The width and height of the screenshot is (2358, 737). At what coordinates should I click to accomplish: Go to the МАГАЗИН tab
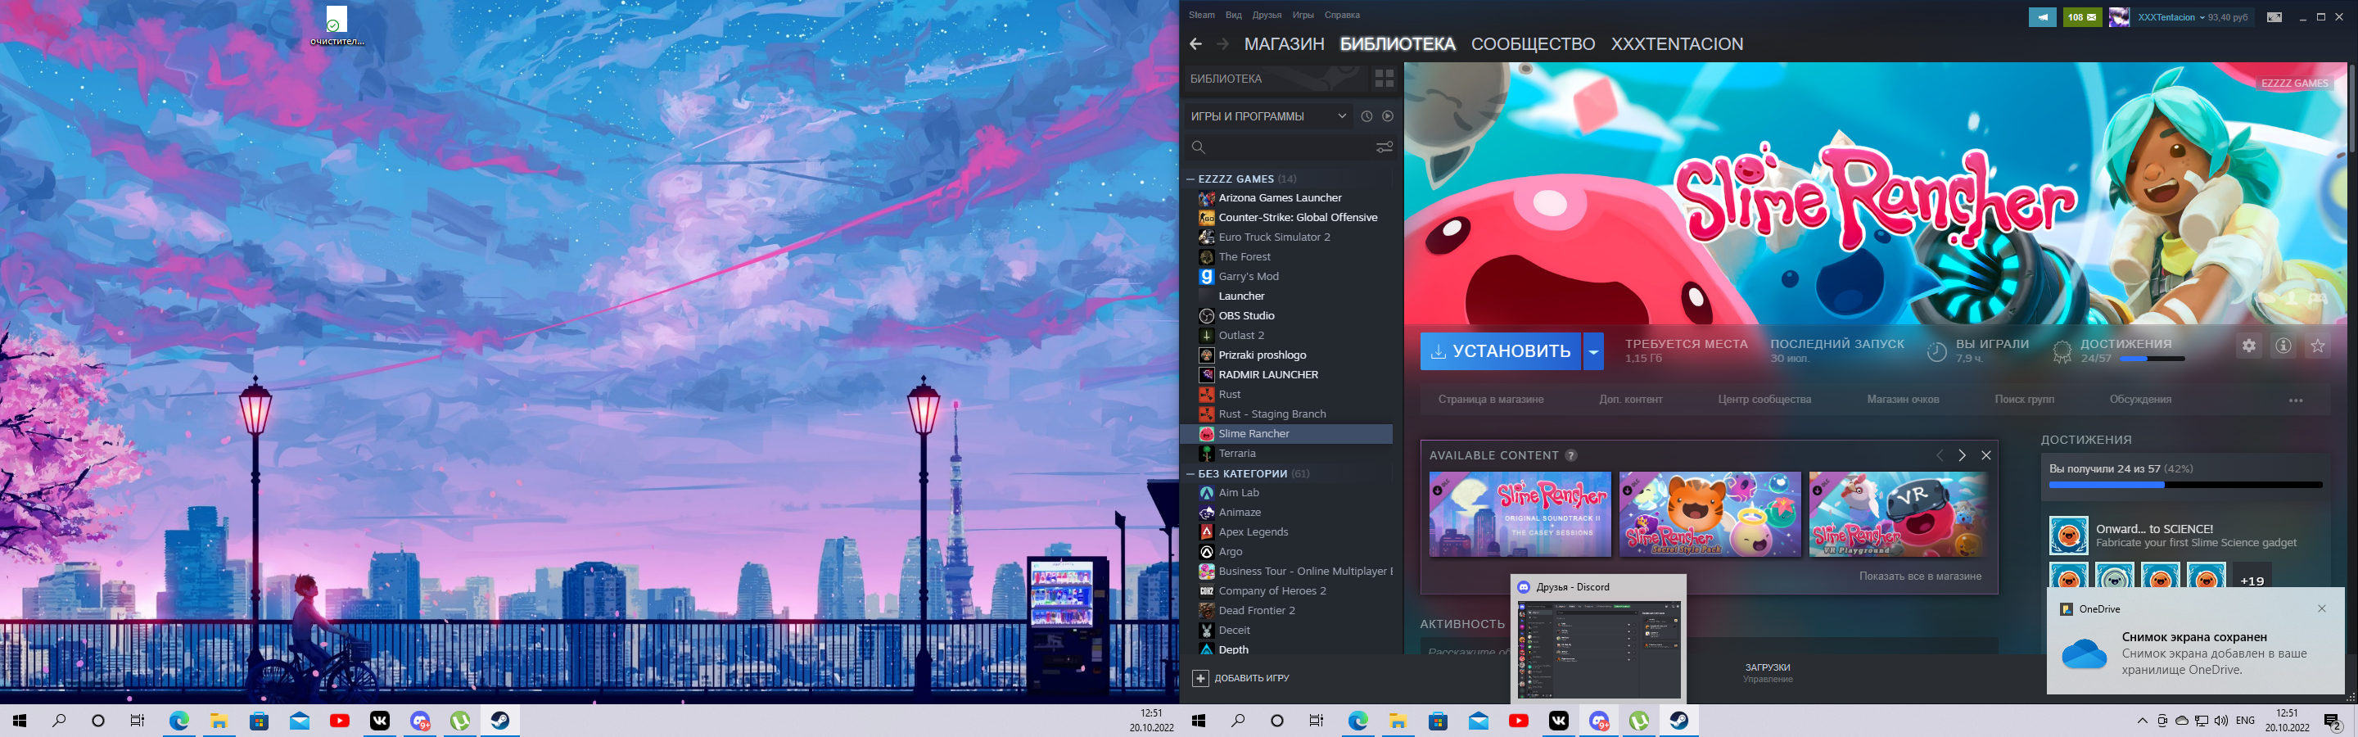click(x=1285, y=44)
